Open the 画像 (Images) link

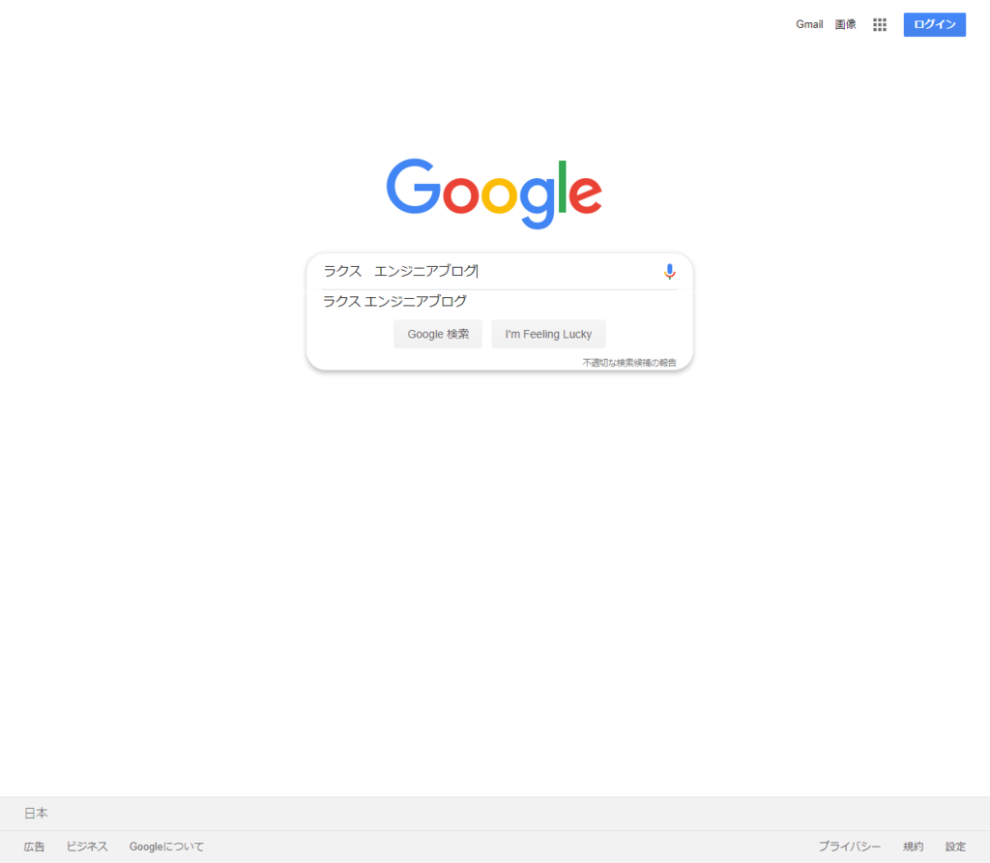(845, 24)
